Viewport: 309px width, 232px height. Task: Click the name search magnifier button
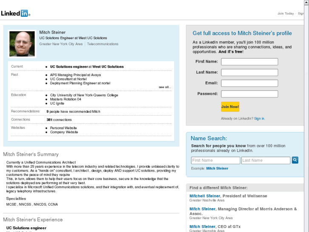295,160
